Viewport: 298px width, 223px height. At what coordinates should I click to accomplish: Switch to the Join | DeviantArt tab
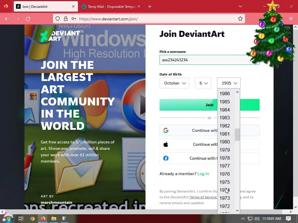click(46, 6)
